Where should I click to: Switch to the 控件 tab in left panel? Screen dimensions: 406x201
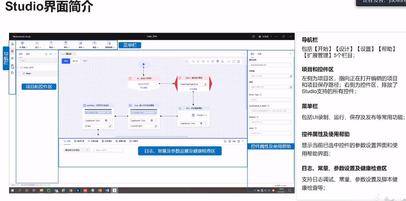tap(28, 54)
